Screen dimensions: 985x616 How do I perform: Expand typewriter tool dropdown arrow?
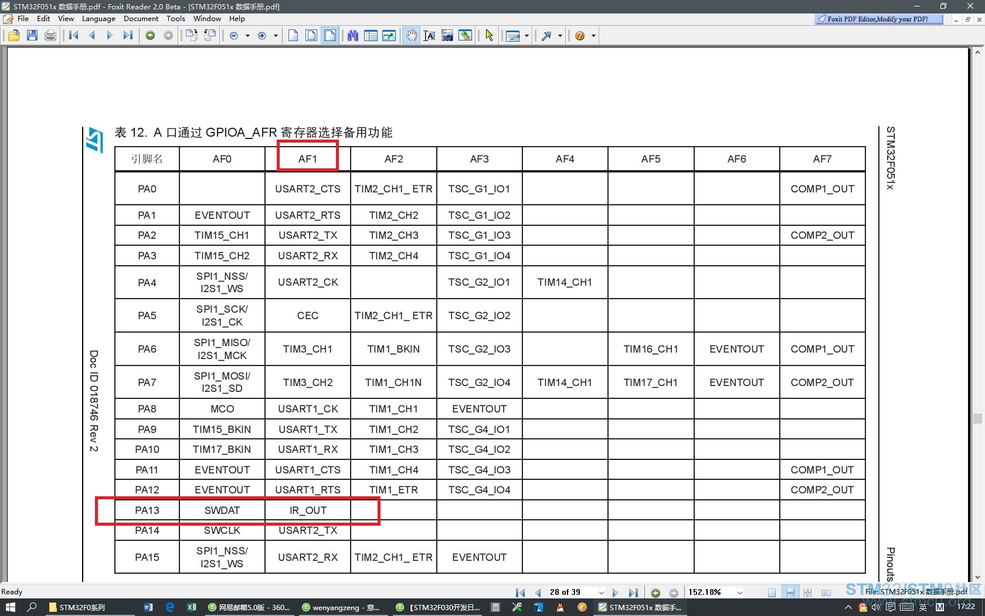(x=527, y=36)
